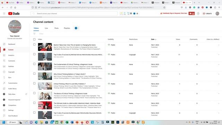Viewport: 222px width, 125px height.
Task: Click the Search across your channel field
Action: [x=74, y=14]
